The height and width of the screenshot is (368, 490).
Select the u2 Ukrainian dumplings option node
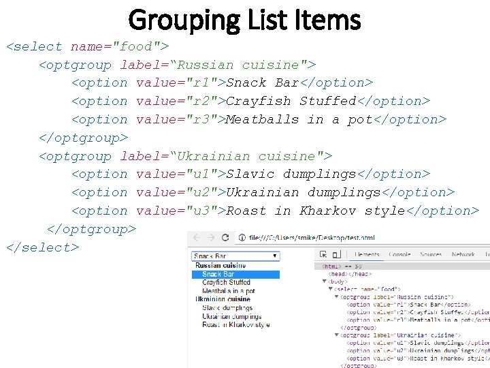point(418,350)
